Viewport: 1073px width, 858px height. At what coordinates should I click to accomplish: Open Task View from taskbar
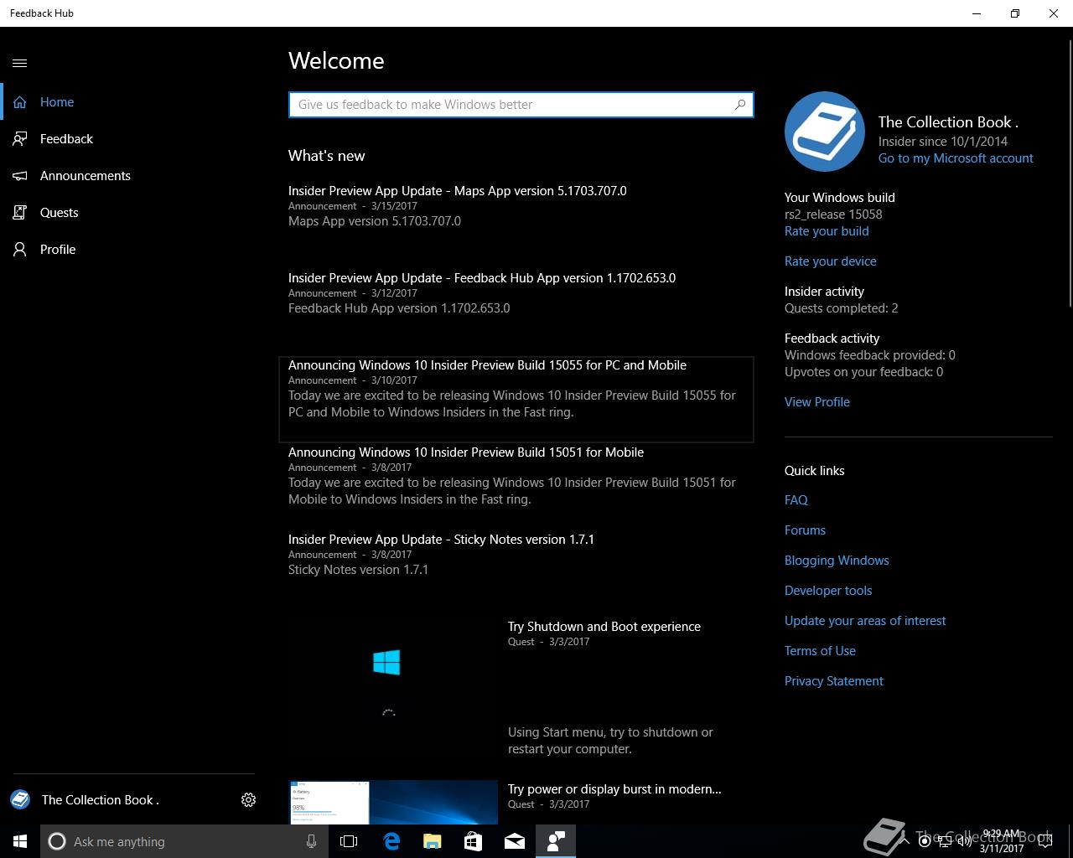(349, 841)
